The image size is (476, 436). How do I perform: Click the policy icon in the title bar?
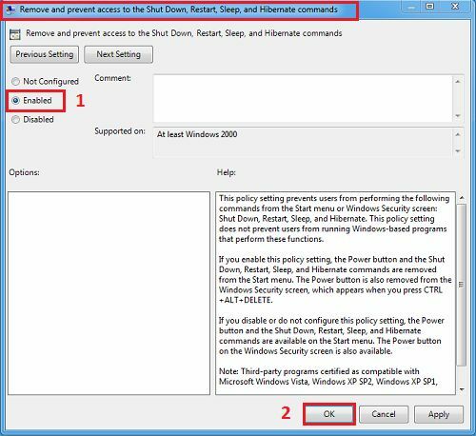[x=10, y=10]
